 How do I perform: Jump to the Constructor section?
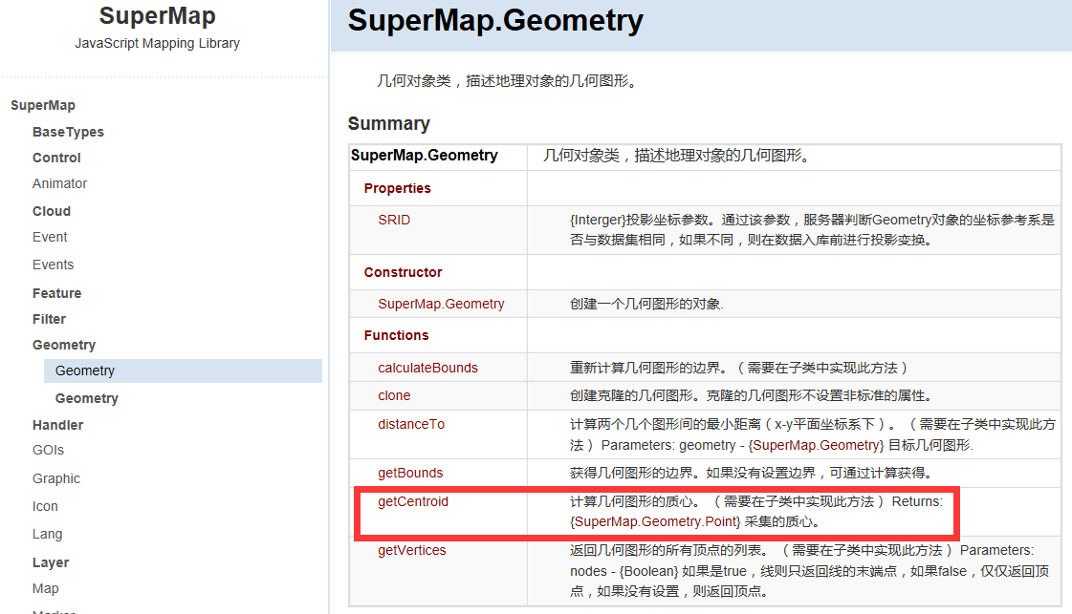coord(403,272)
